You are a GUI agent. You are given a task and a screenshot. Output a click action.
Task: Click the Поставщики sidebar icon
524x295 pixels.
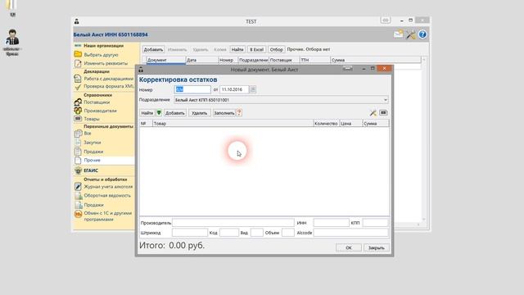[78, 102]
